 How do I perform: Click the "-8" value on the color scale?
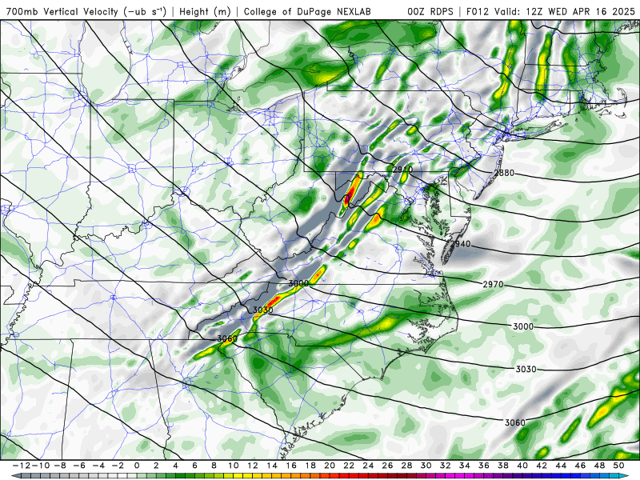click(59, 466)
